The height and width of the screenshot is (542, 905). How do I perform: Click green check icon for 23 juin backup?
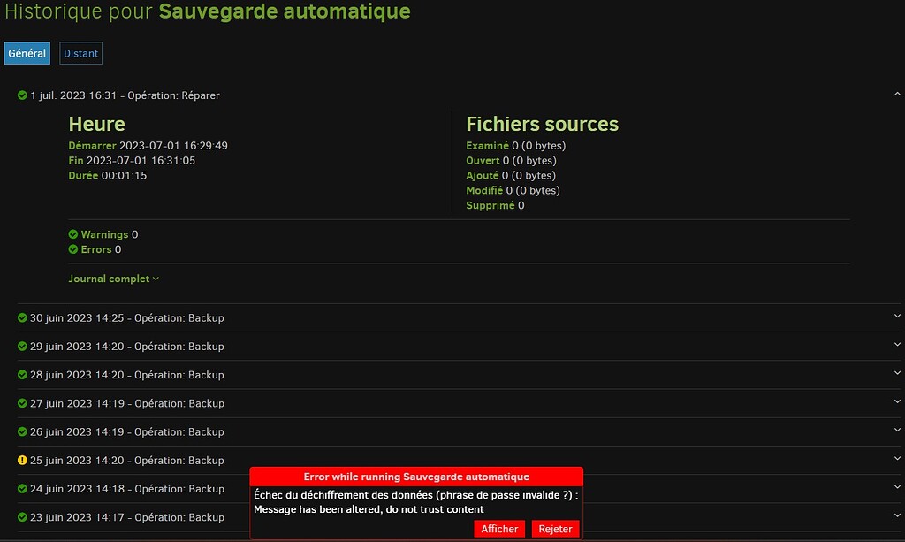click(x=22, y=517)
